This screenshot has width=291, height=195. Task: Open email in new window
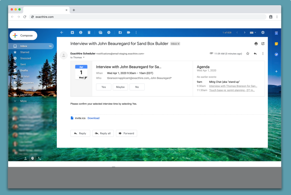[263, 44]
